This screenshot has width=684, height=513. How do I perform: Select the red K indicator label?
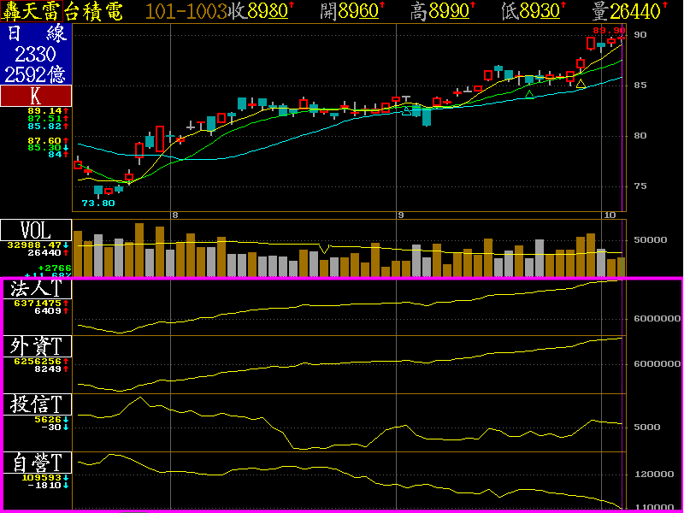point(36,96)
